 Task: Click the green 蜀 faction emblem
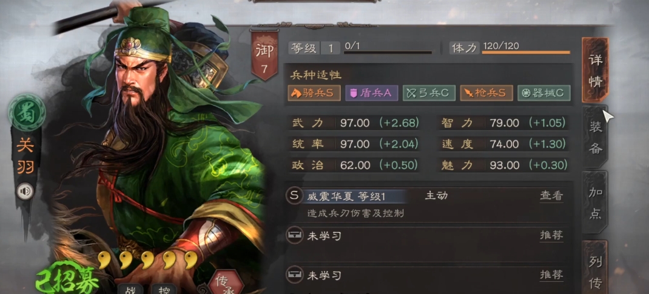pos(27,113)
